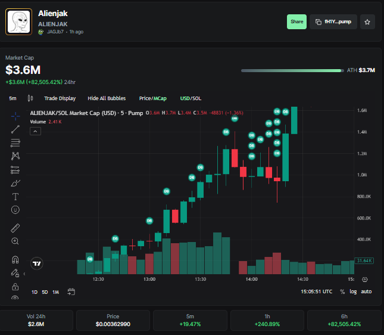Screen dimensions: 384x335
Task: Click the Price $0.00362990 card
Action: tap(113, 320)
